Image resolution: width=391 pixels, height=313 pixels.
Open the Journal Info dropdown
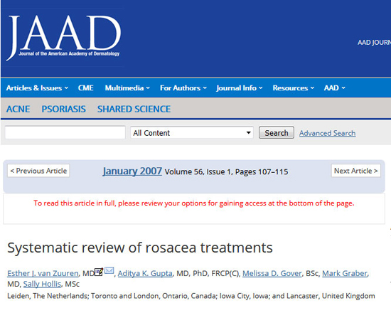(x=240, y=88)
